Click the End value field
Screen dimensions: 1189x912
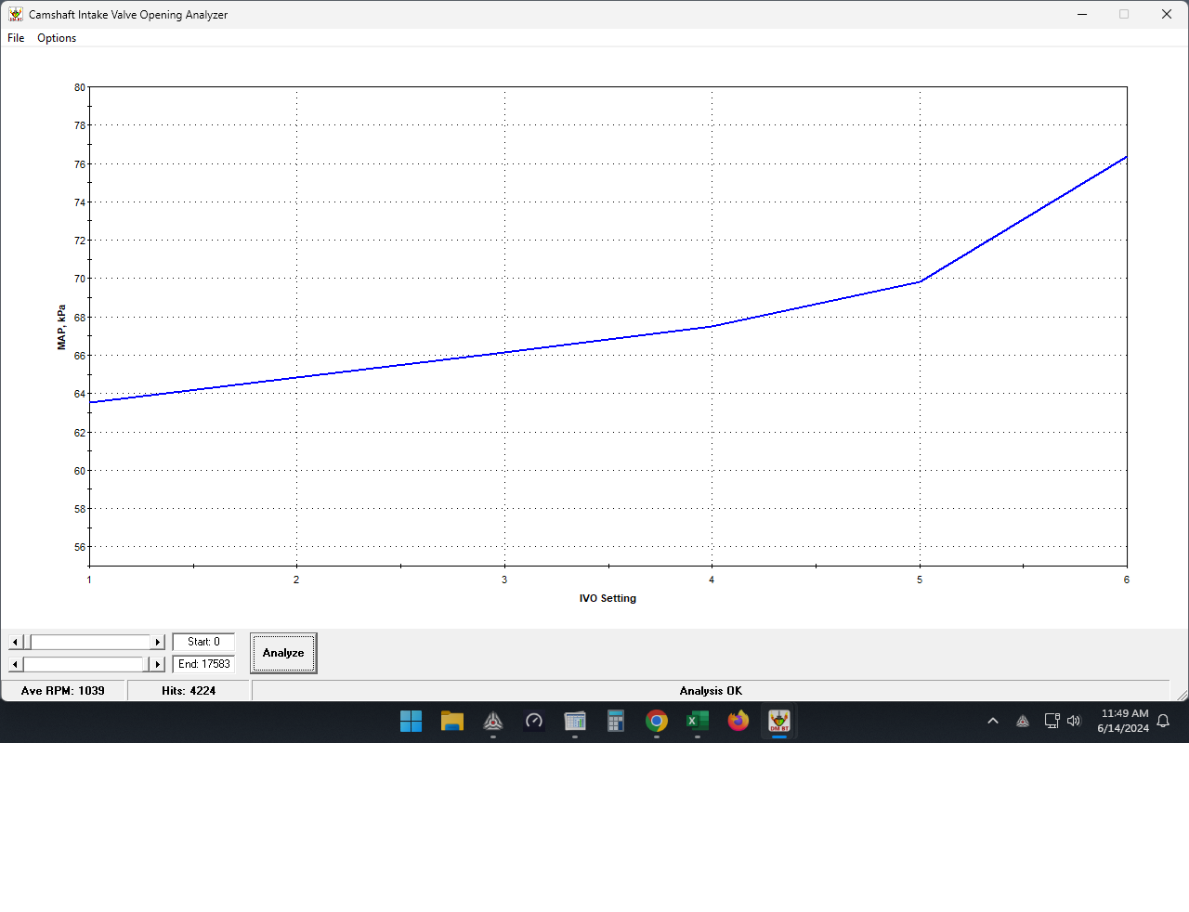203,664
